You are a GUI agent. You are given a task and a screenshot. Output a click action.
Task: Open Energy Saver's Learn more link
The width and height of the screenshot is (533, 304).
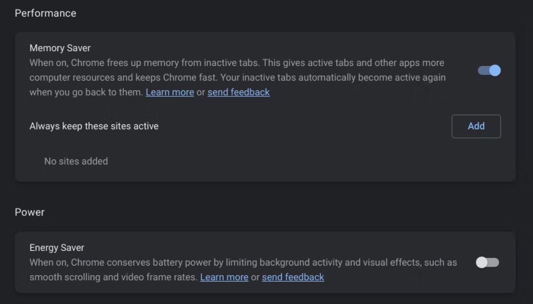pos(224,277)
